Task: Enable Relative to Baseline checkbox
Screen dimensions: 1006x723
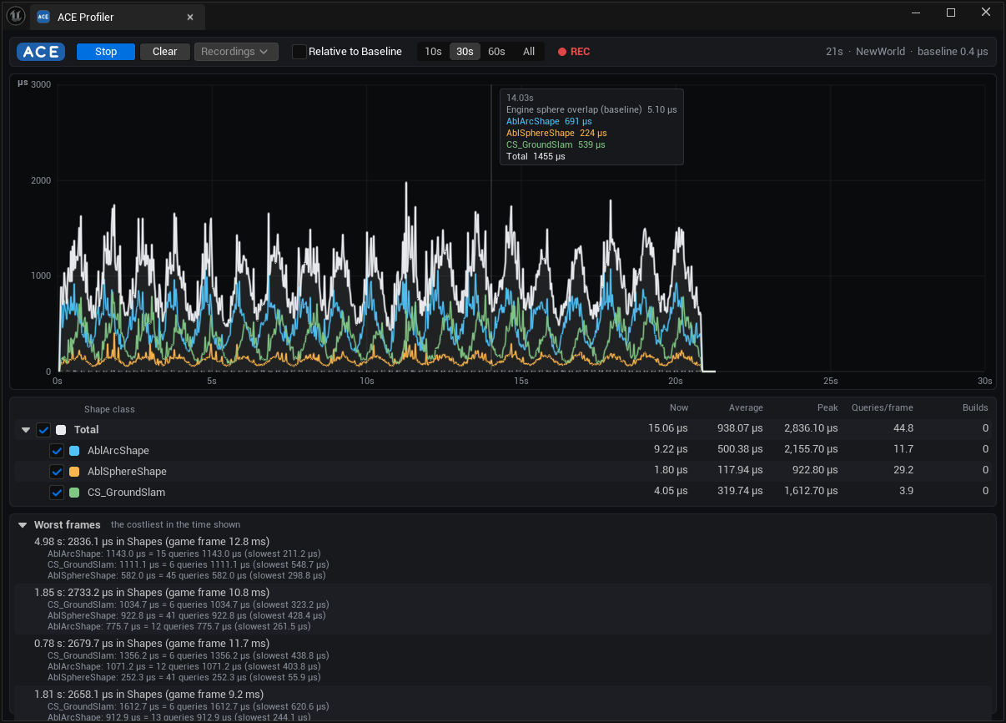Action: click(x=299, y=52)
